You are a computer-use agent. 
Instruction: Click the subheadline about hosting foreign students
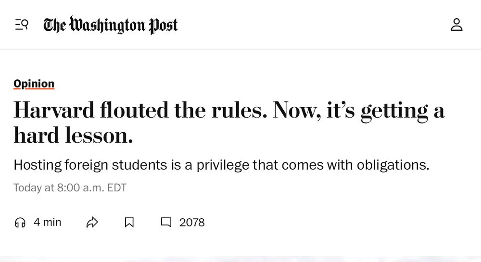pos(221,165)
